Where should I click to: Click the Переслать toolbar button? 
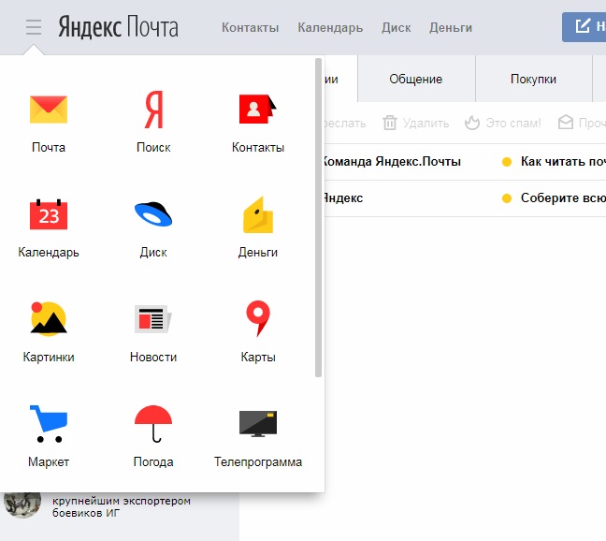(345, 124)
